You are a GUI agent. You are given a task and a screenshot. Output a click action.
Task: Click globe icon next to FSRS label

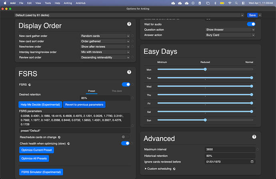click(30, 85)
